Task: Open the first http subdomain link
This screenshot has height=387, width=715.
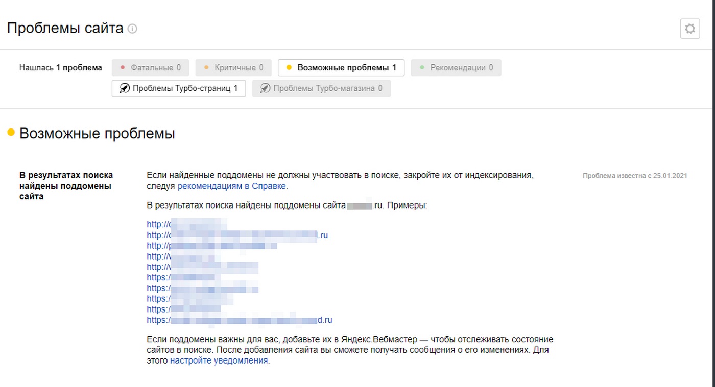Action: pos(186,224)
